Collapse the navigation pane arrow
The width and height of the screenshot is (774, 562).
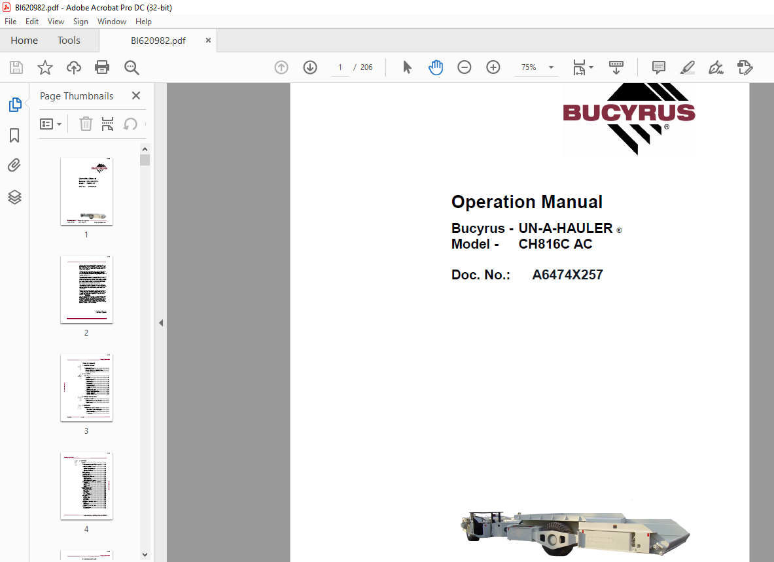(161, 323)
